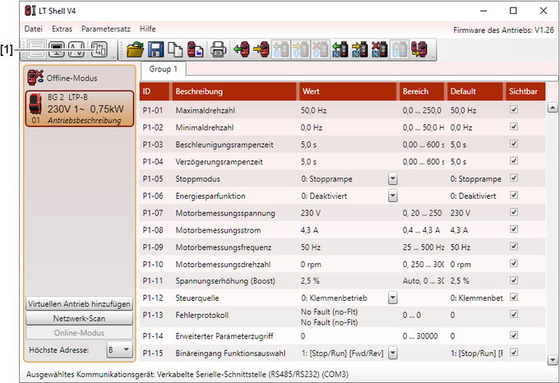The width and height of the screenshot is (560, 383).
Task: Click Virtuellen Antrieb hinzufügen button
Action: 79,303
